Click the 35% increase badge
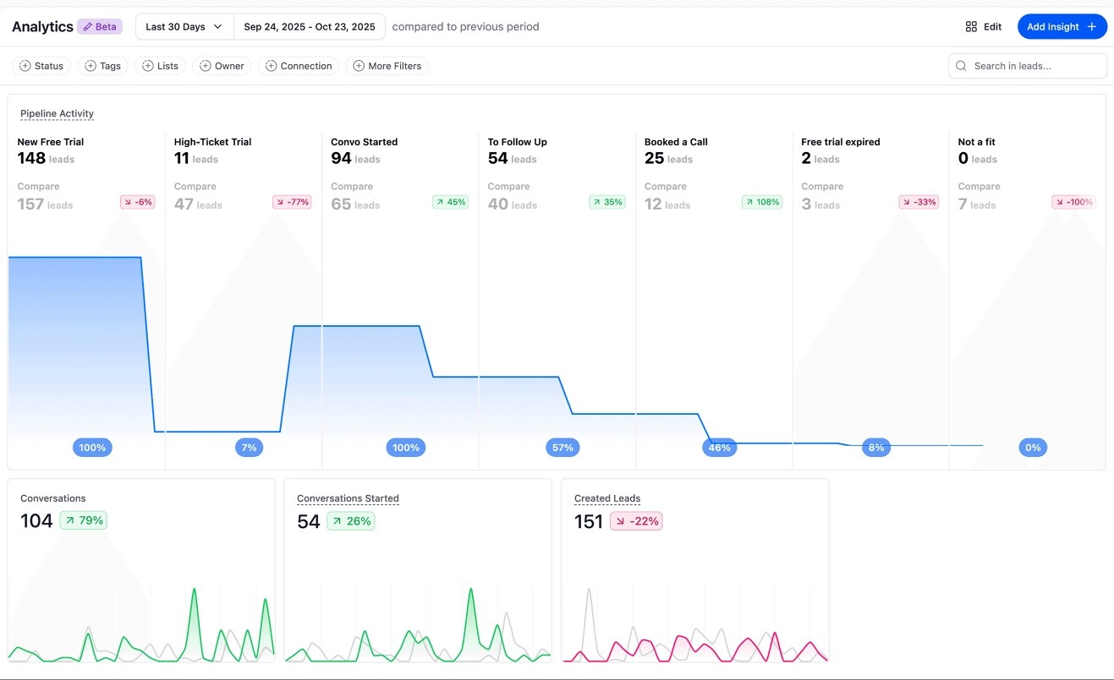 point(607,202)
